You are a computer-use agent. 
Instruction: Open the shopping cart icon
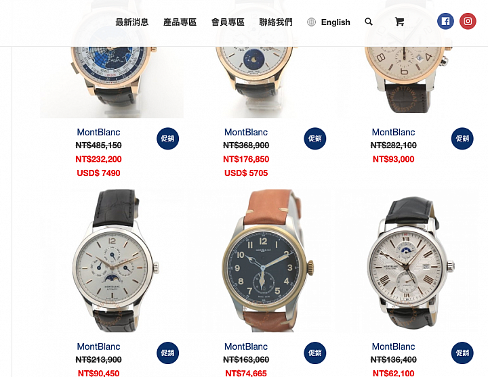click(399, 22)
